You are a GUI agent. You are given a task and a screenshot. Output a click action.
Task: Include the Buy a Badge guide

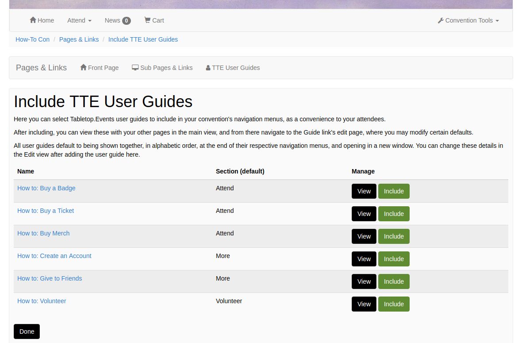[x=393, y=191]
